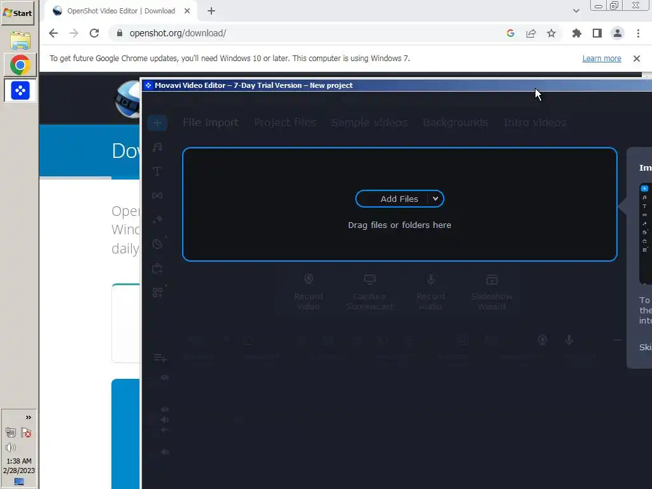The height and width of the screenshot is (489, 652).
Task: Click Skip in the Movavi onboarding tooltip
Action: (646, 347)
